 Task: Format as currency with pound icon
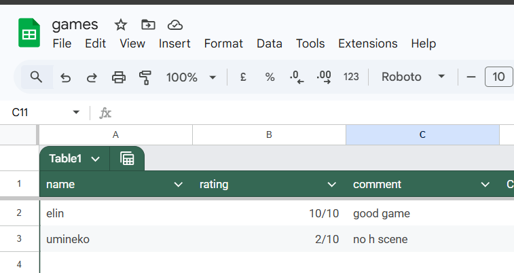tap(243, 77)
